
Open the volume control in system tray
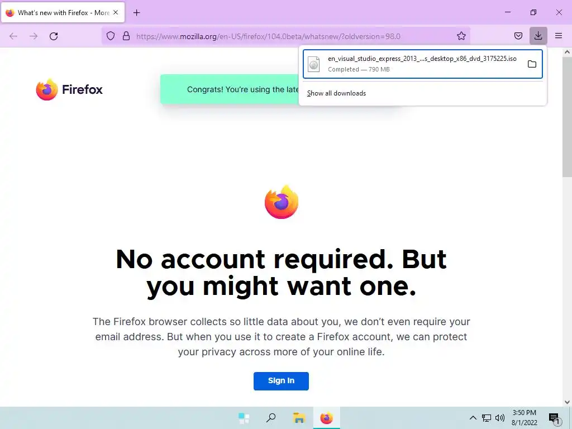pyautogui.click(x=500, y=418)
